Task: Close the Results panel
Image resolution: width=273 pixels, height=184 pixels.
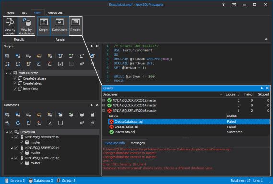Action: pyautogui.click(x=267, y=88)
